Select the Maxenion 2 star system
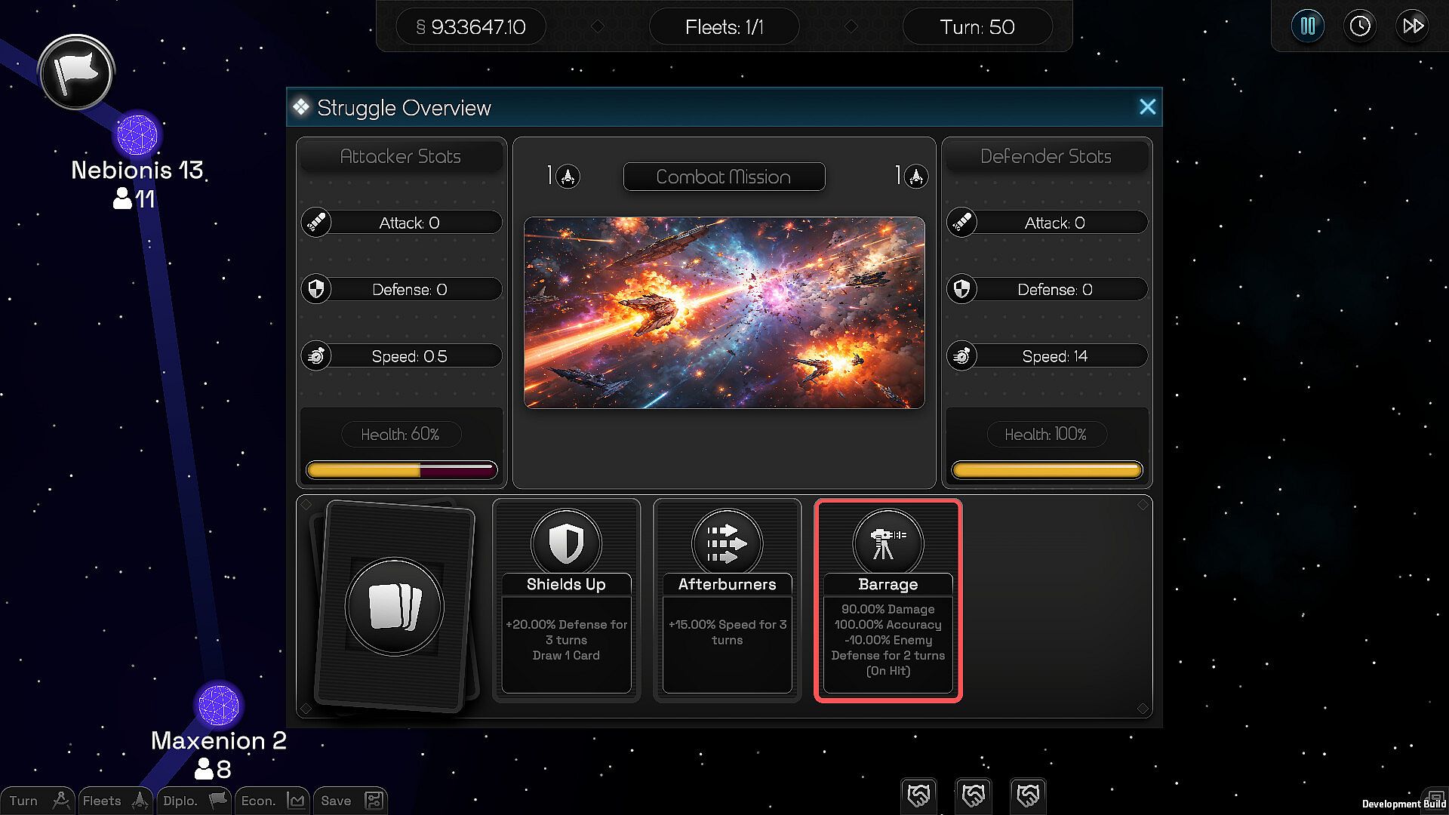Screen dimensions: 1449x815 [x=218, y=705]
